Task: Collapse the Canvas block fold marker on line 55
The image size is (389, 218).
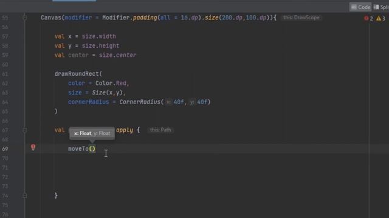Action: [25, 18]
